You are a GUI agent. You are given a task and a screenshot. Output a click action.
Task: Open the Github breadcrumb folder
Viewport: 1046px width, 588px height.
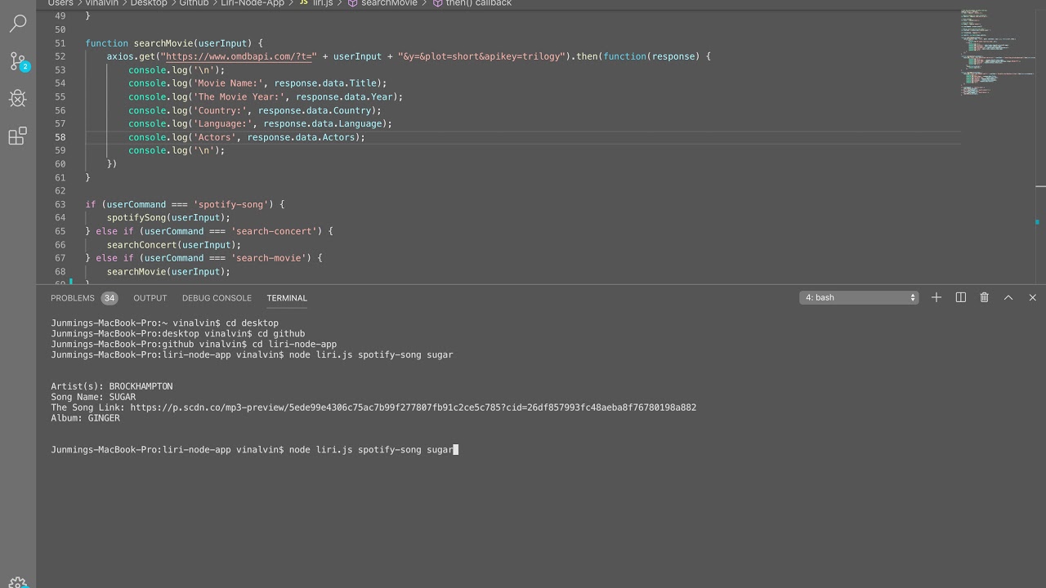click(194, 3)
